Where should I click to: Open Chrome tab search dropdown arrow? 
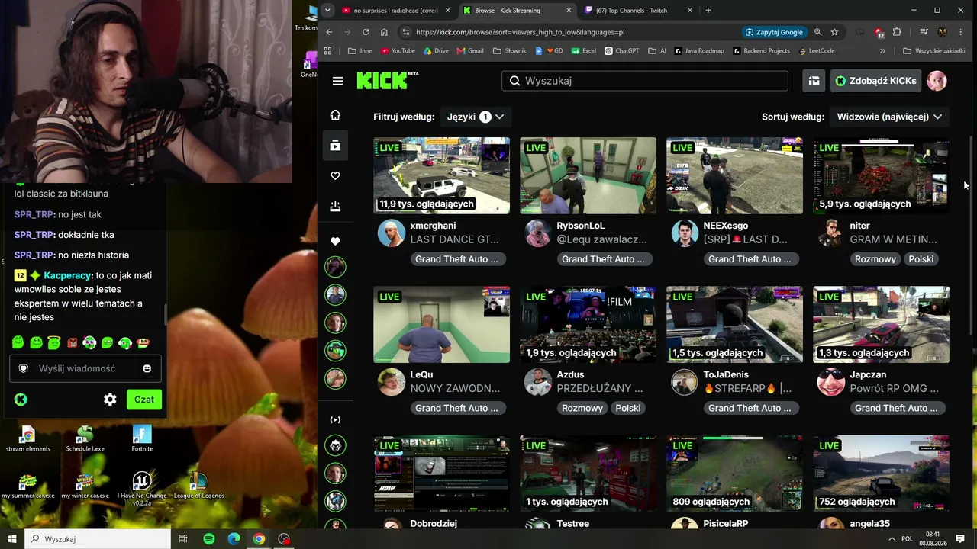coord(327,11)
